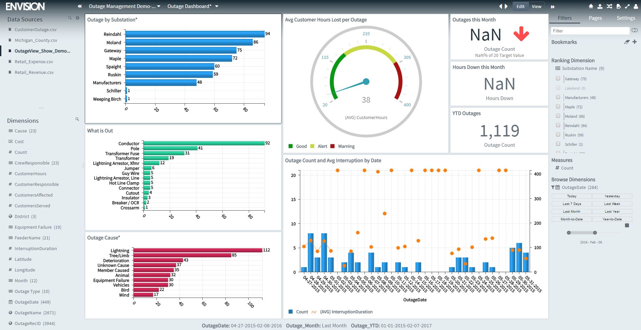The width and height of the screenshot is (641, 330).
Task: Switch to View mode
Action: coord(536,6)
